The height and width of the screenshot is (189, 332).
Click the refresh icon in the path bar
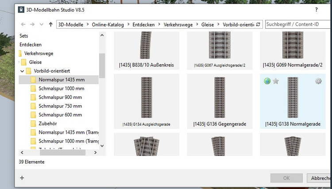258,24
